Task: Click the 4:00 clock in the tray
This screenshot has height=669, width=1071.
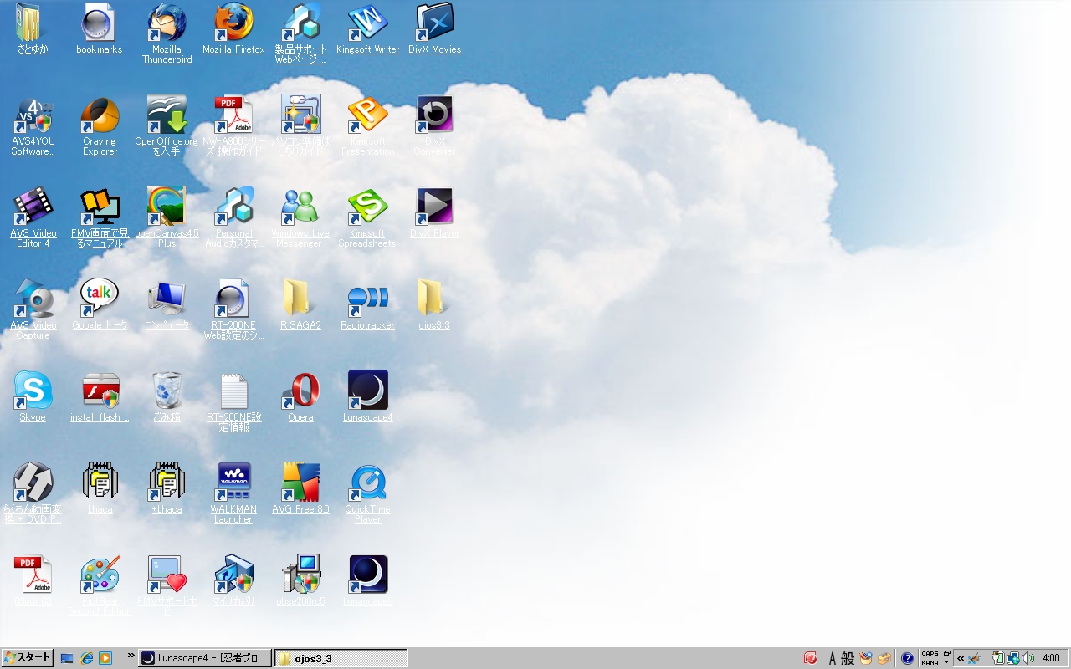Action: click(x=1052, y=658)
